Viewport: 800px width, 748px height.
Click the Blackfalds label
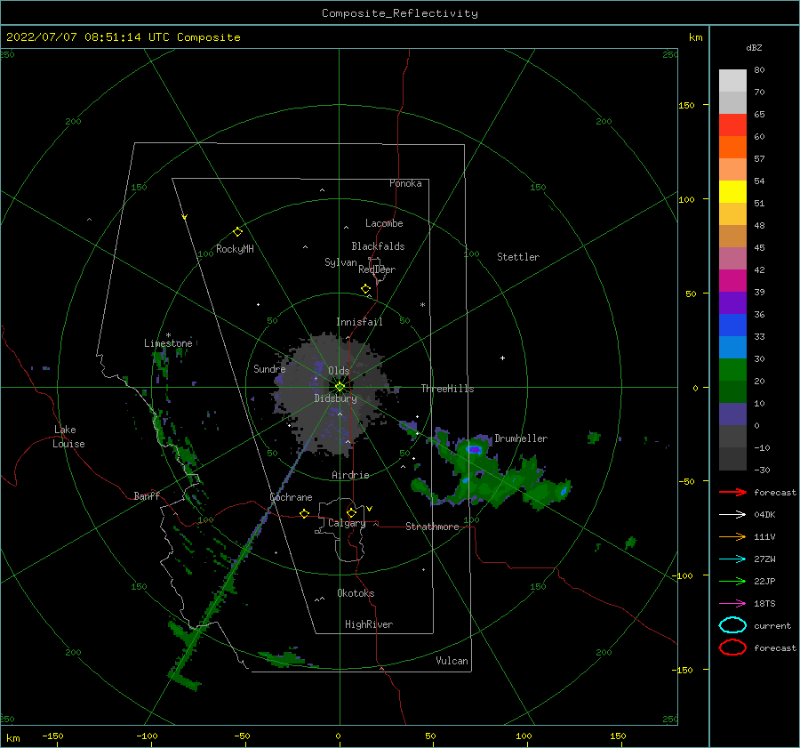[378, 246]
